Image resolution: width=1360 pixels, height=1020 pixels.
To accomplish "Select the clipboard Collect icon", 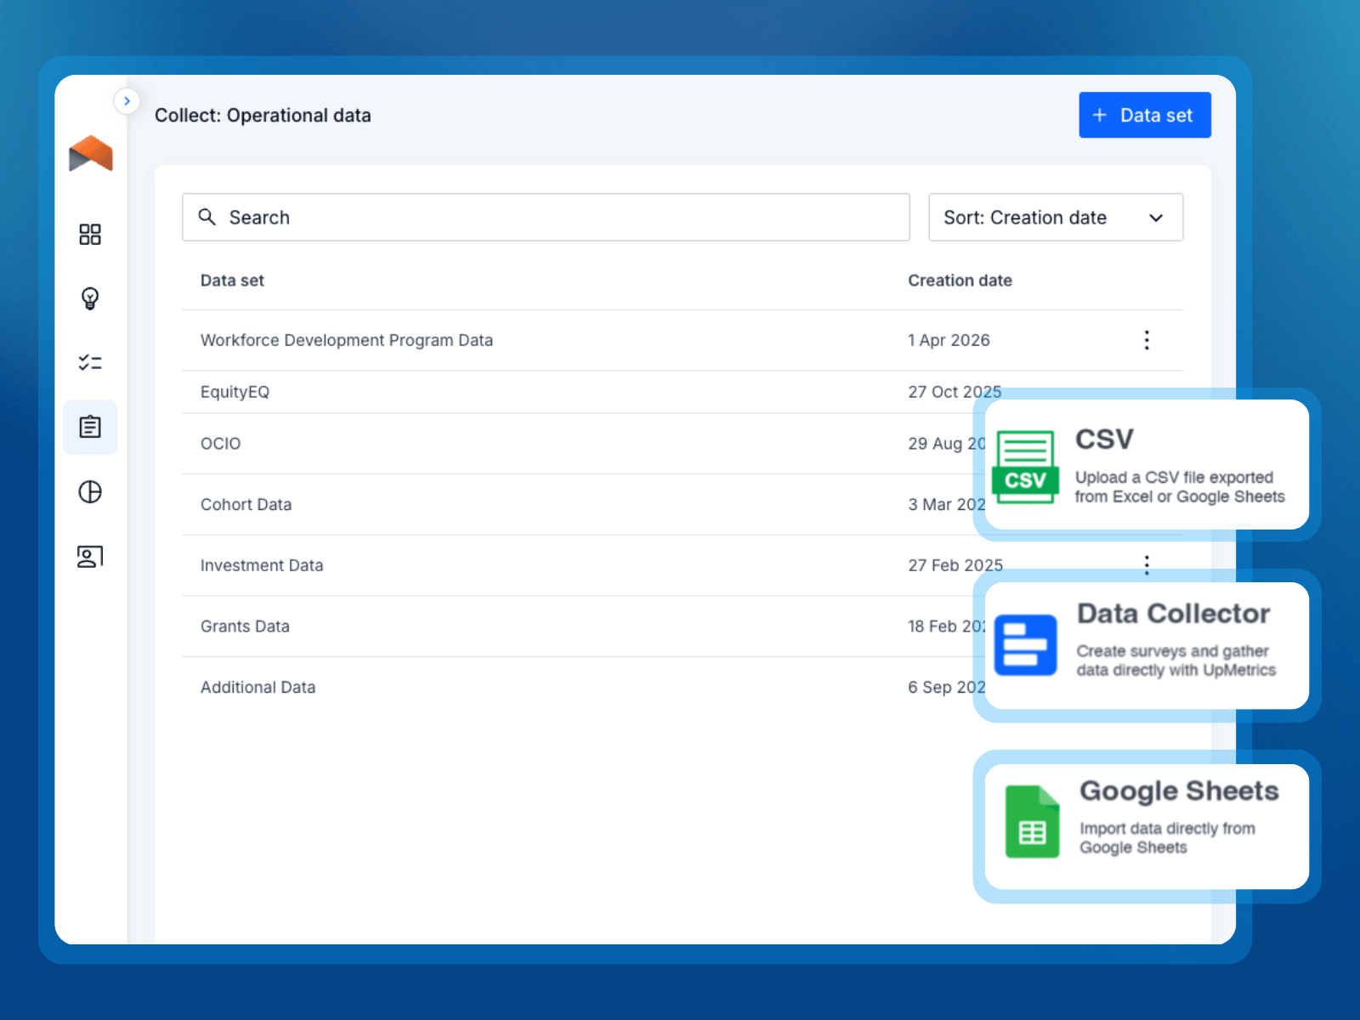I will point(90,427).
